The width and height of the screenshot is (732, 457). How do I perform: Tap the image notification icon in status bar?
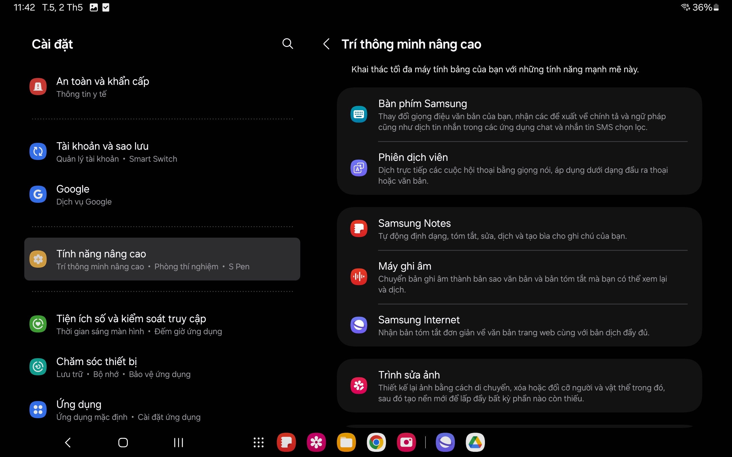94,7
